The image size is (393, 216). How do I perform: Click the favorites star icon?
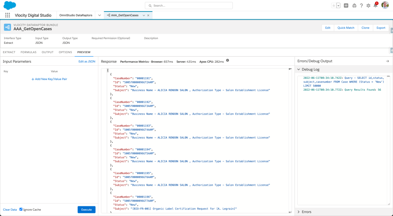pyautogui.click(x=333, y=5)
